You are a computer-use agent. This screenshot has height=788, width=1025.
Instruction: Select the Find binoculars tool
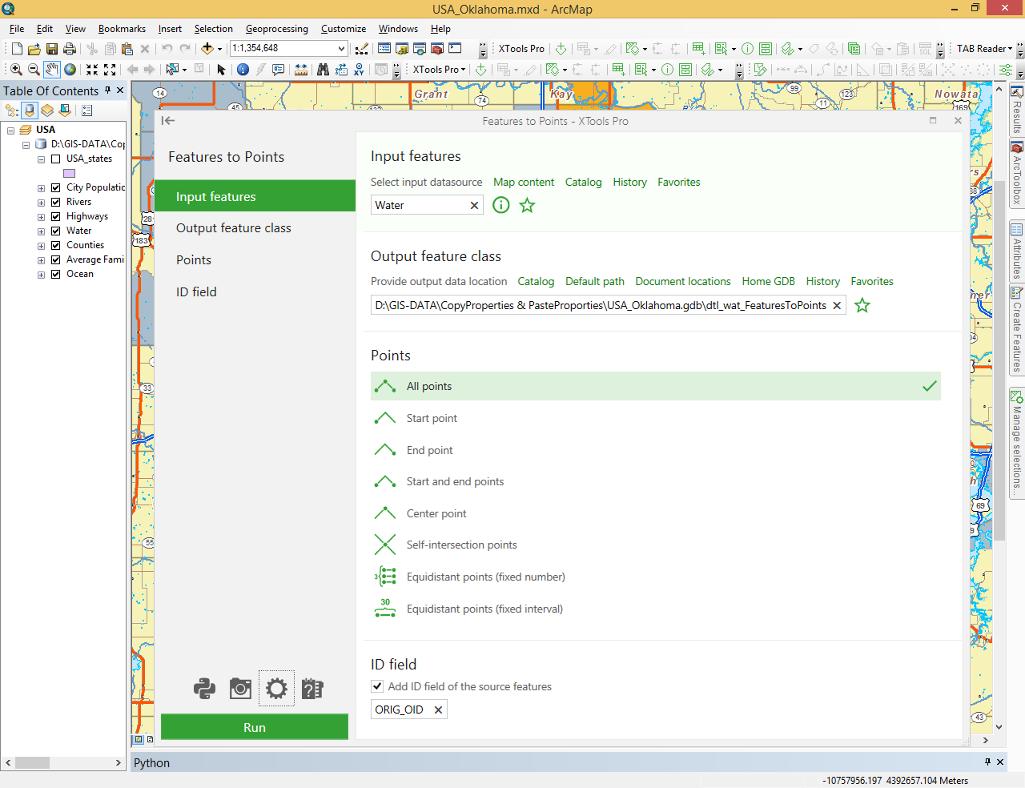323,70
